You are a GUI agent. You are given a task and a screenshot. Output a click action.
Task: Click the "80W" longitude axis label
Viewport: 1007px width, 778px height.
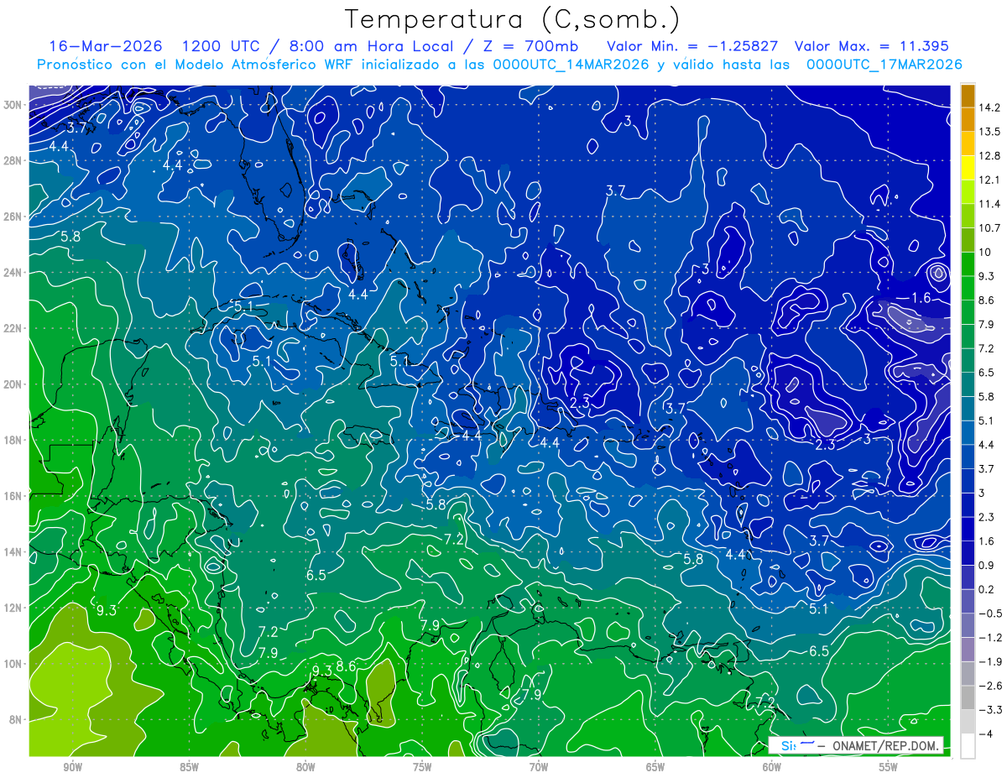305,767
